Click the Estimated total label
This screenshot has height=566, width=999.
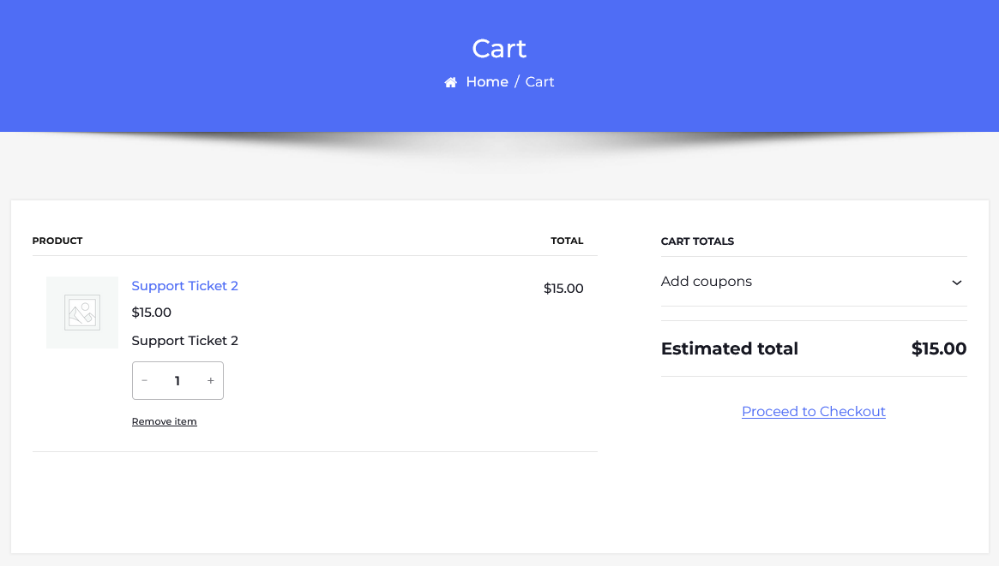click(729, 349)
